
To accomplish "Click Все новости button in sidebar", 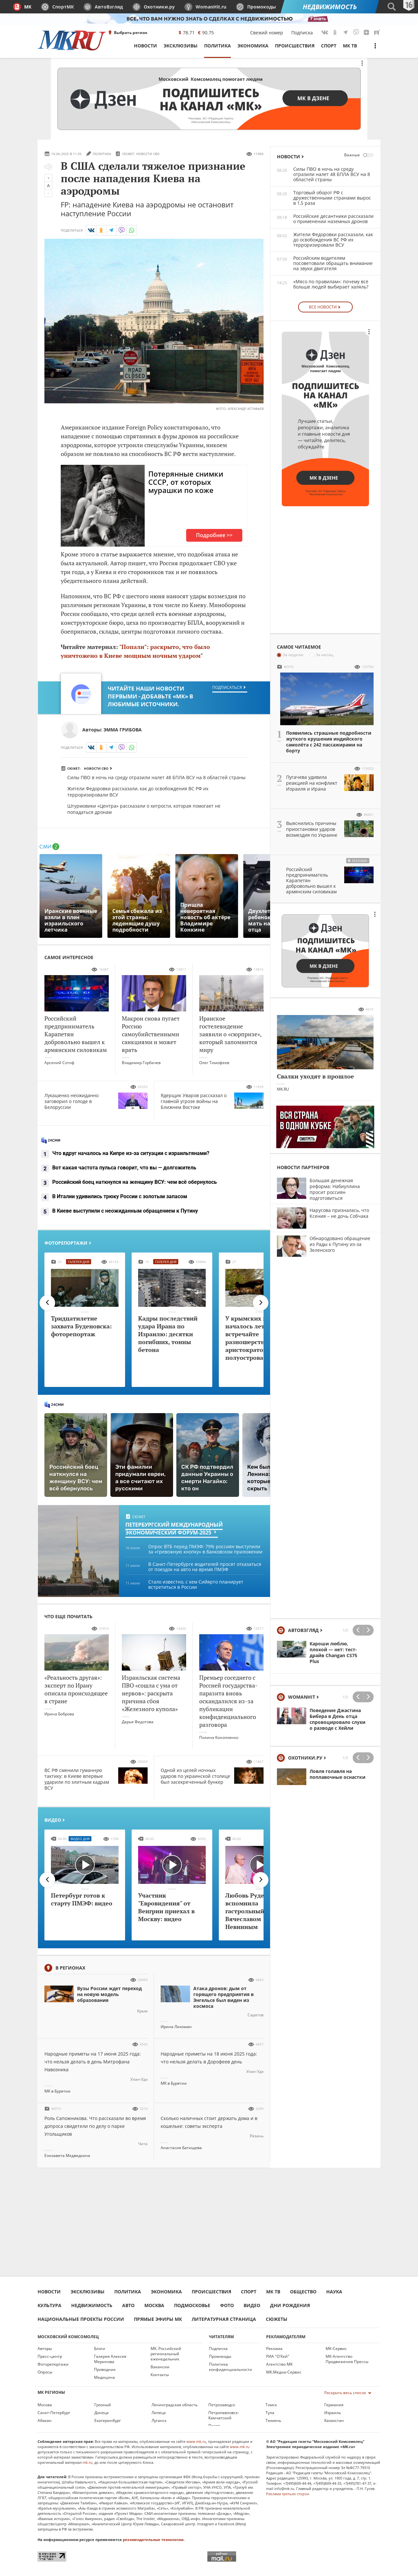I will [x=325, y=307].
